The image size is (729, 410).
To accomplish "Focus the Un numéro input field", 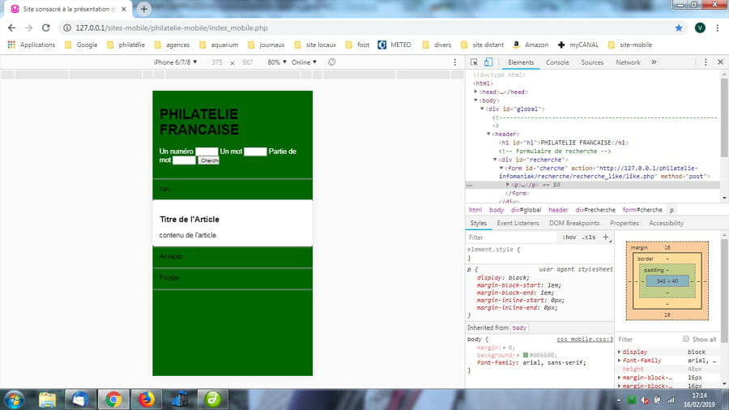I will point(207,152).
